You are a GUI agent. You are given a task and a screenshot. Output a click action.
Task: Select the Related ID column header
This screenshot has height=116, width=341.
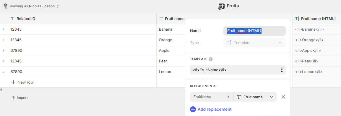[x=78, y=19]
